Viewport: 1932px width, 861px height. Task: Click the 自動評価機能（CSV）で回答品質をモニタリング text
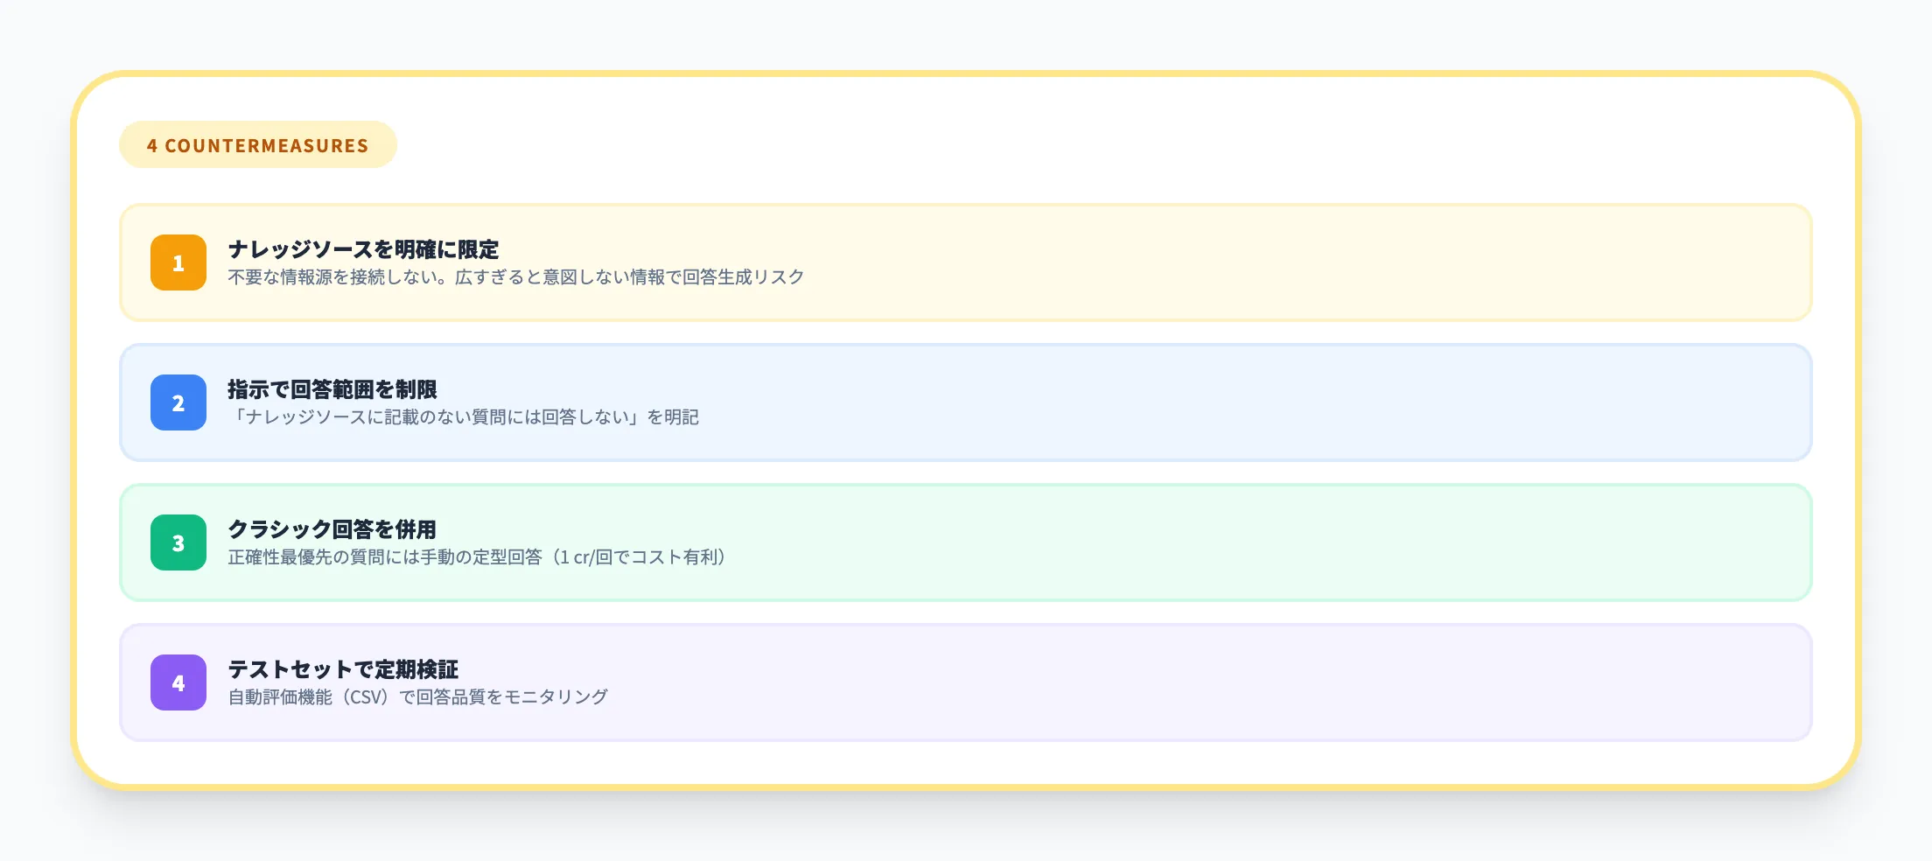coord(416,696)
